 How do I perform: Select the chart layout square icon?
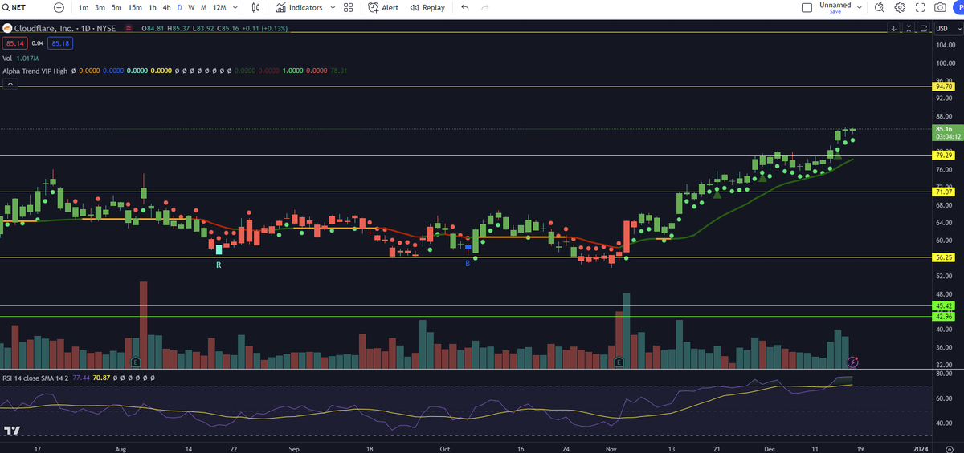pos(807,7)
